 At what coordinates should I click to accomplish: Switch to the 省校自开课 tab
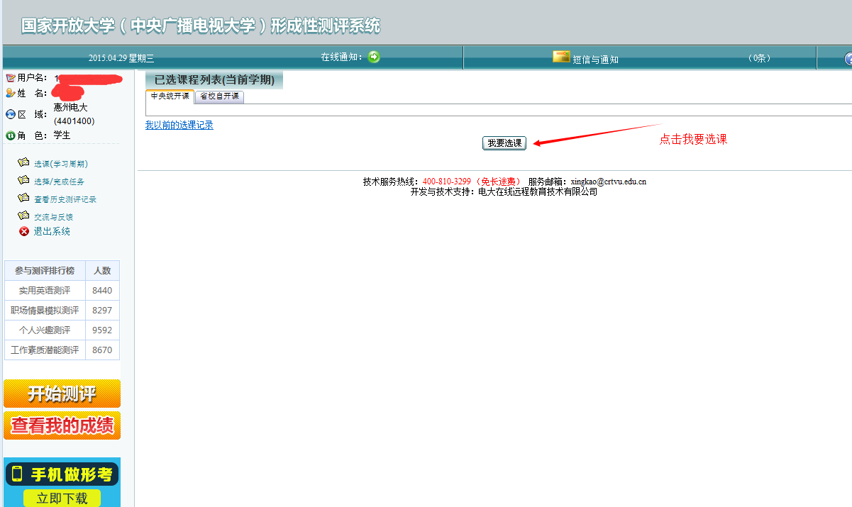pyautogui.click(x=219, y=96)
